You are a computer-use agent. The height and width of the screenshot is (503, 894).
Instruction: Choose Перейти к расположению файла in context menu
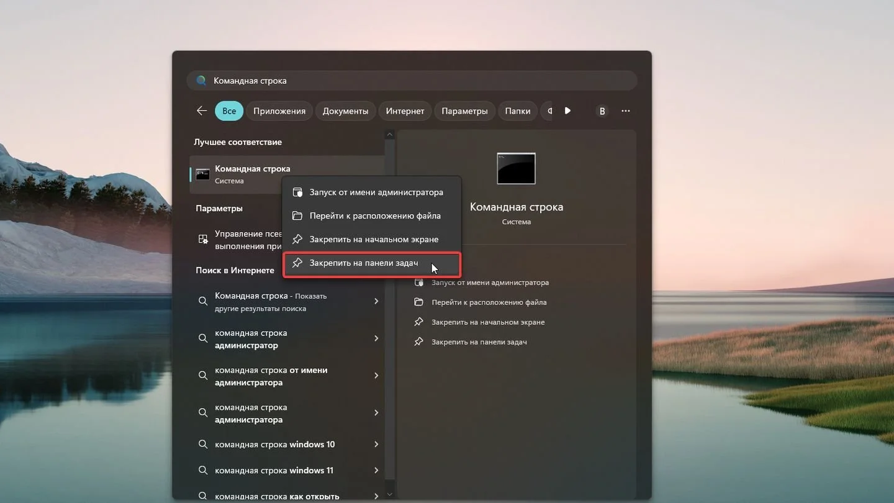point(371,216)
